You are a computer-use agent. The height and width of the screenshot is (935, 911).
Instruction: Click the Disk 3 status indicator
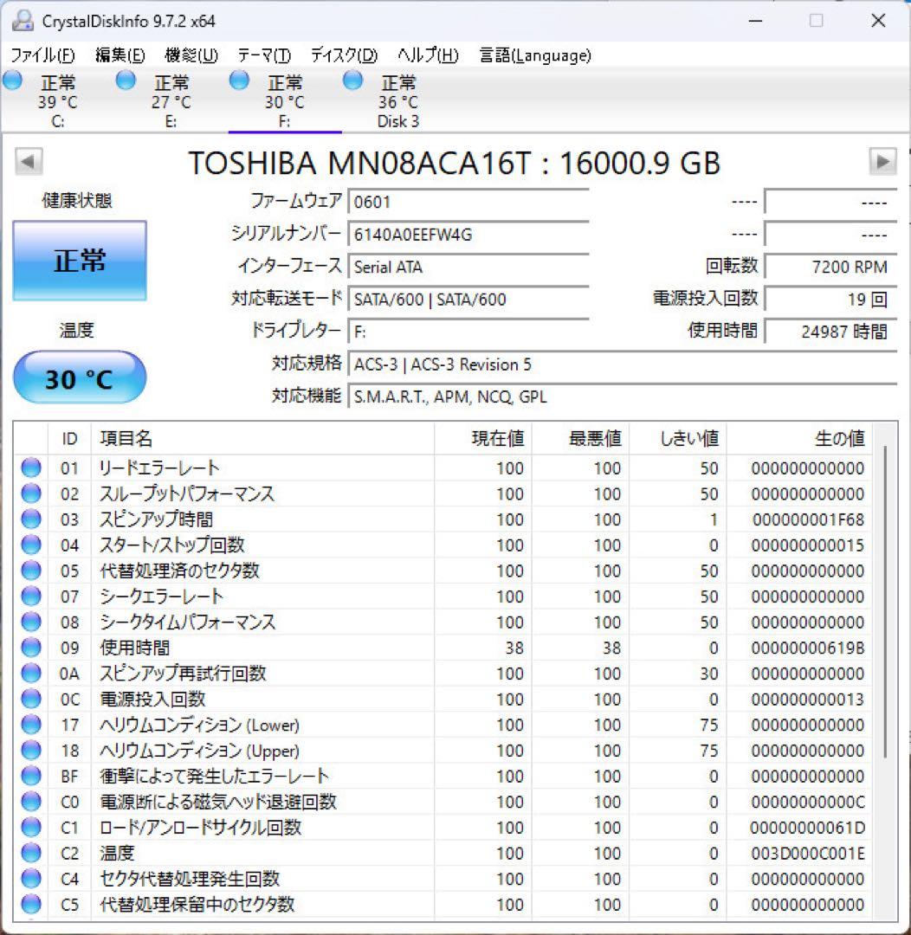(352, 80)
